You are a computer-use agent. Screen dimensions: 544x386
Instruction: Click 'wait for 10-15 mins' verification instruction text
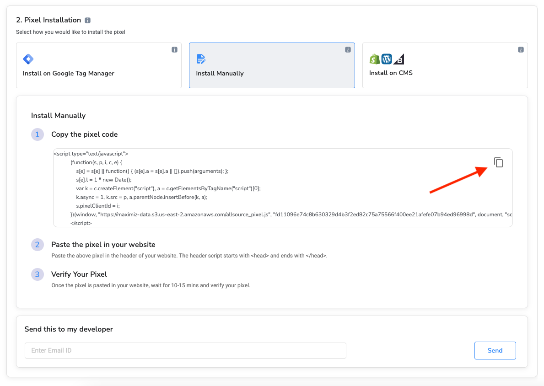(x=151, y=285)
